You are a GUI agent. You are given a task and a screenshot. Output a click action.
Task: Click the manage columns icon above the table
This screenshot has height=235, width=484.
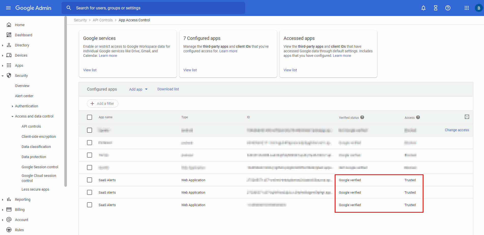tap(467, 117)
